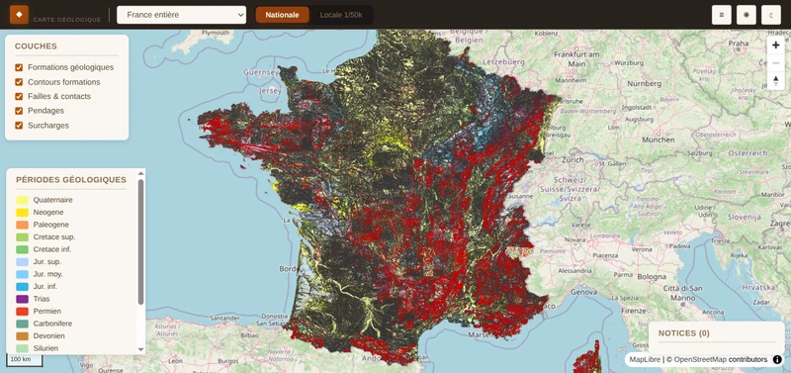Toggle the Pendages layer checkbox
The height and width of the screenshot is (373, 791).
pyautogui.click(x=19, y=111)
